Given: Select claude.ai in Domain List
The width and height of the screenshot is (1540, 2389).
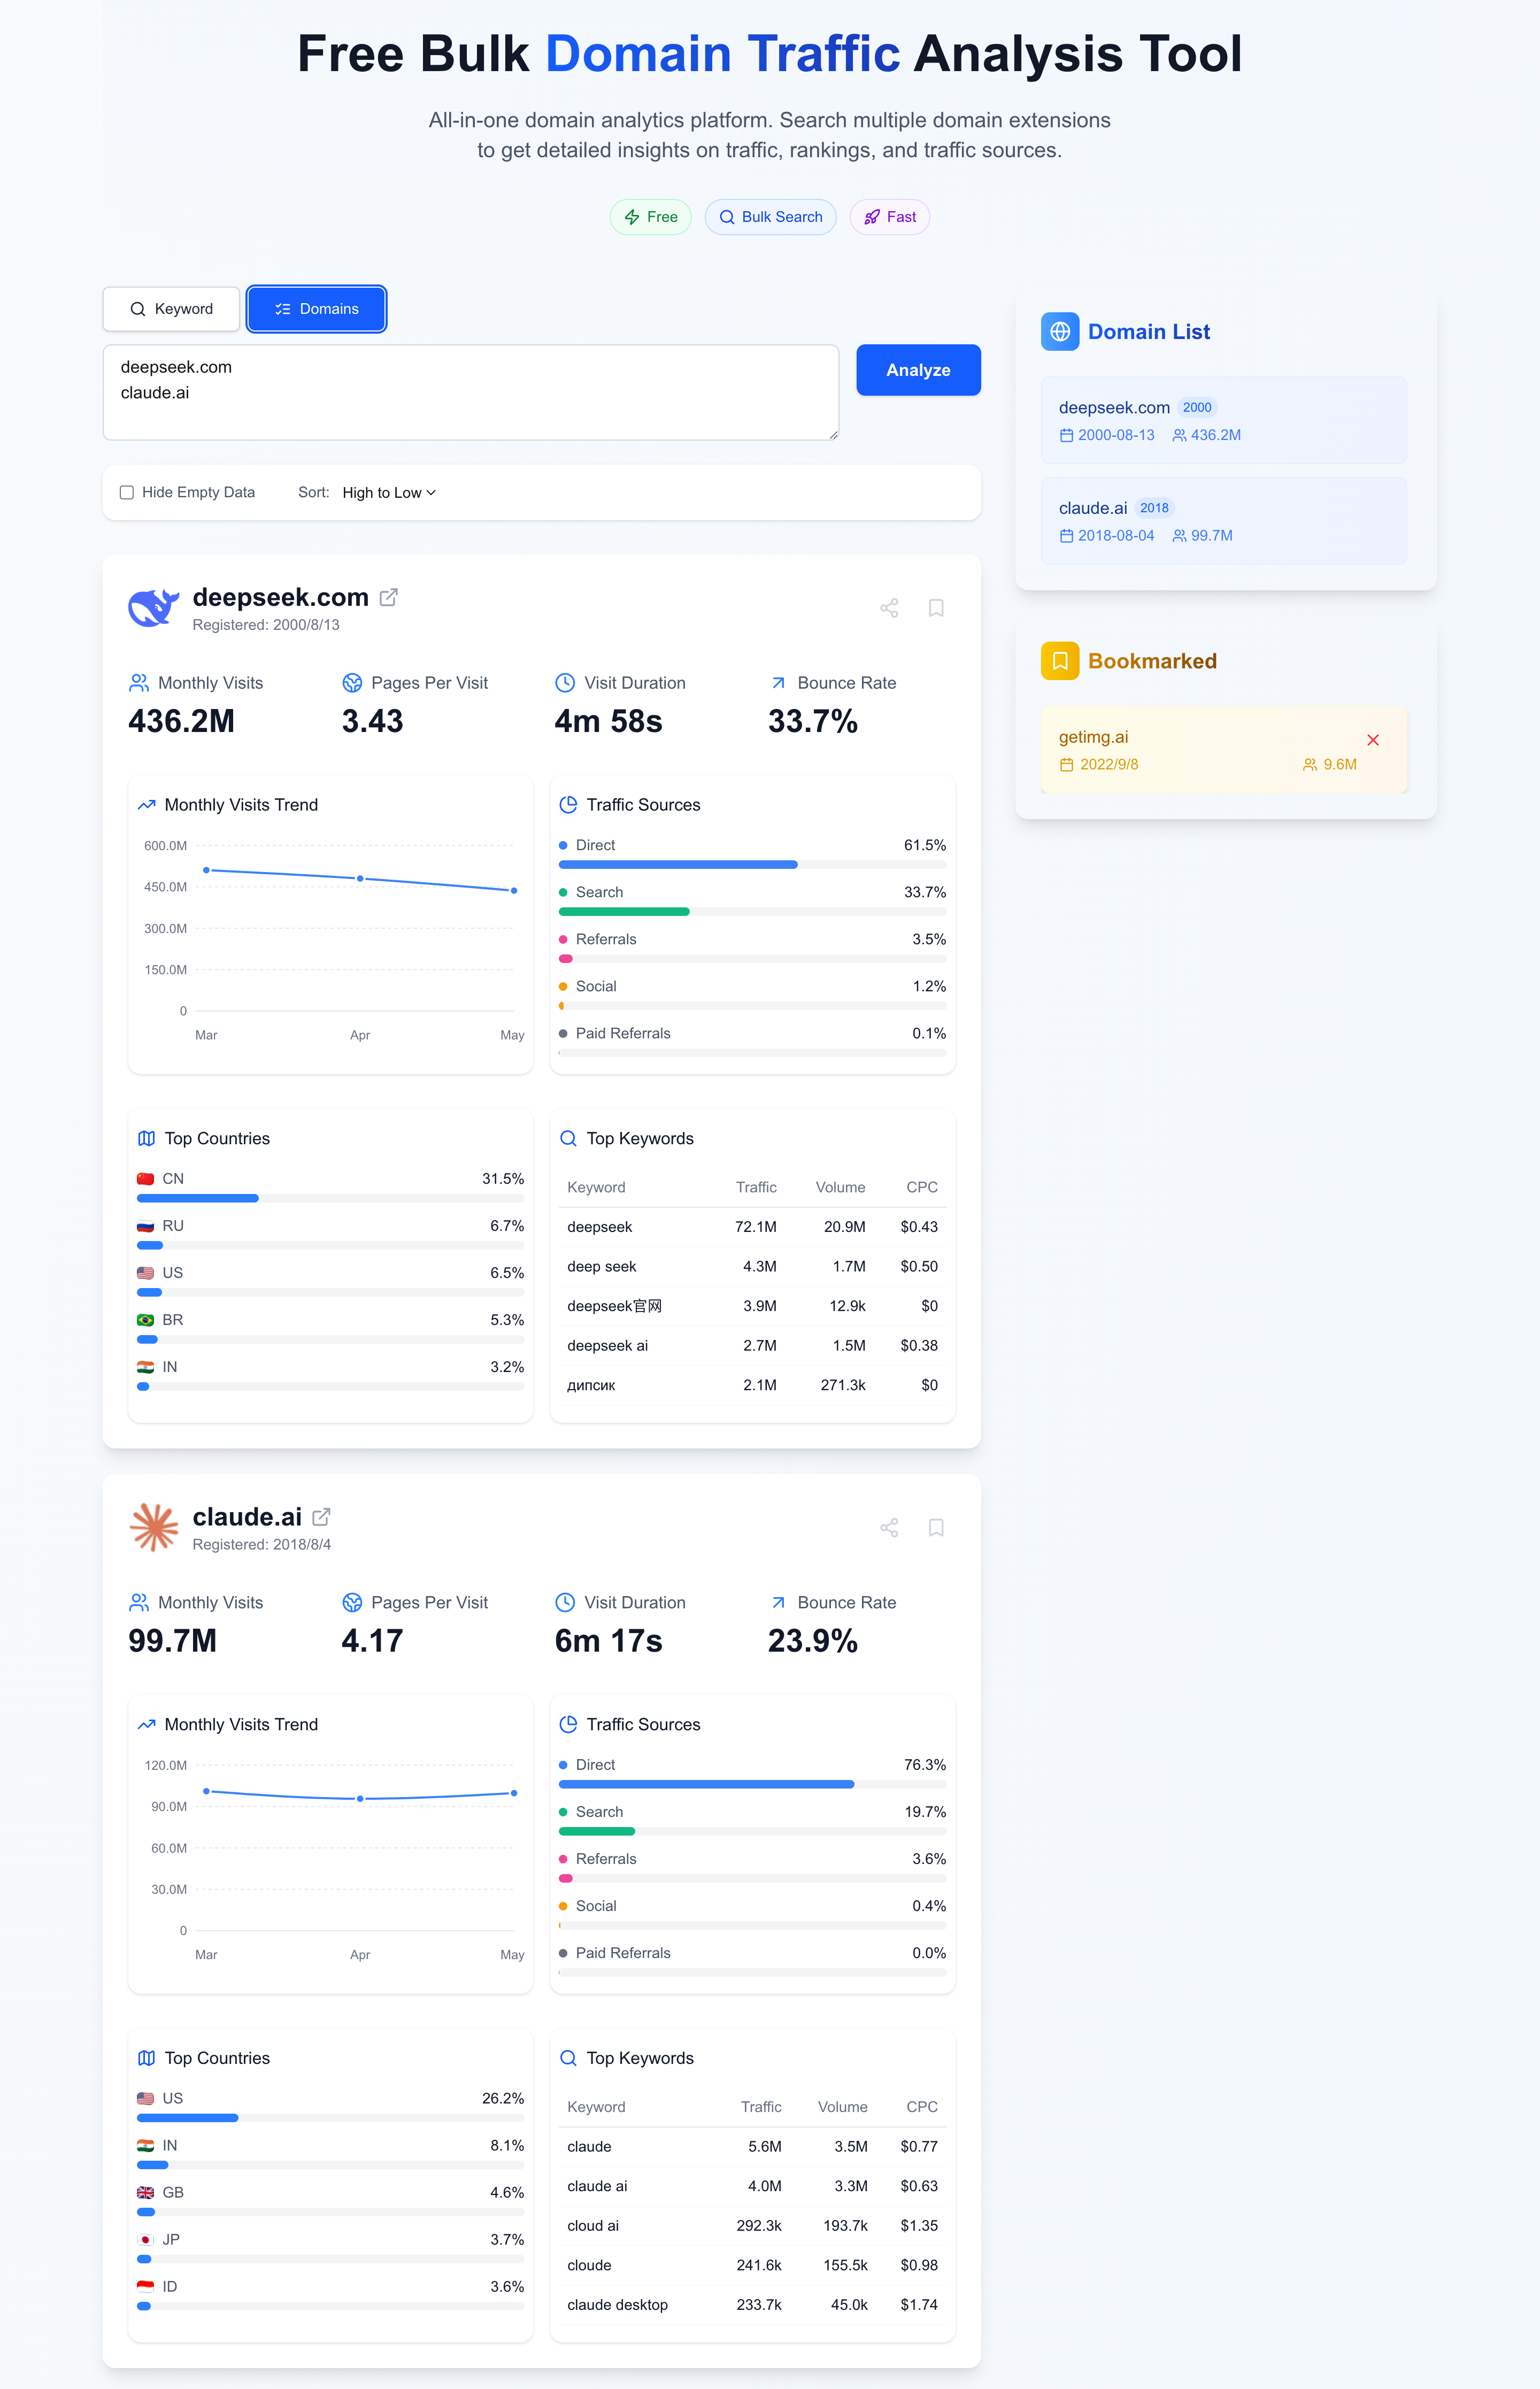Looking at the screenshot, I should point(1224,521).
